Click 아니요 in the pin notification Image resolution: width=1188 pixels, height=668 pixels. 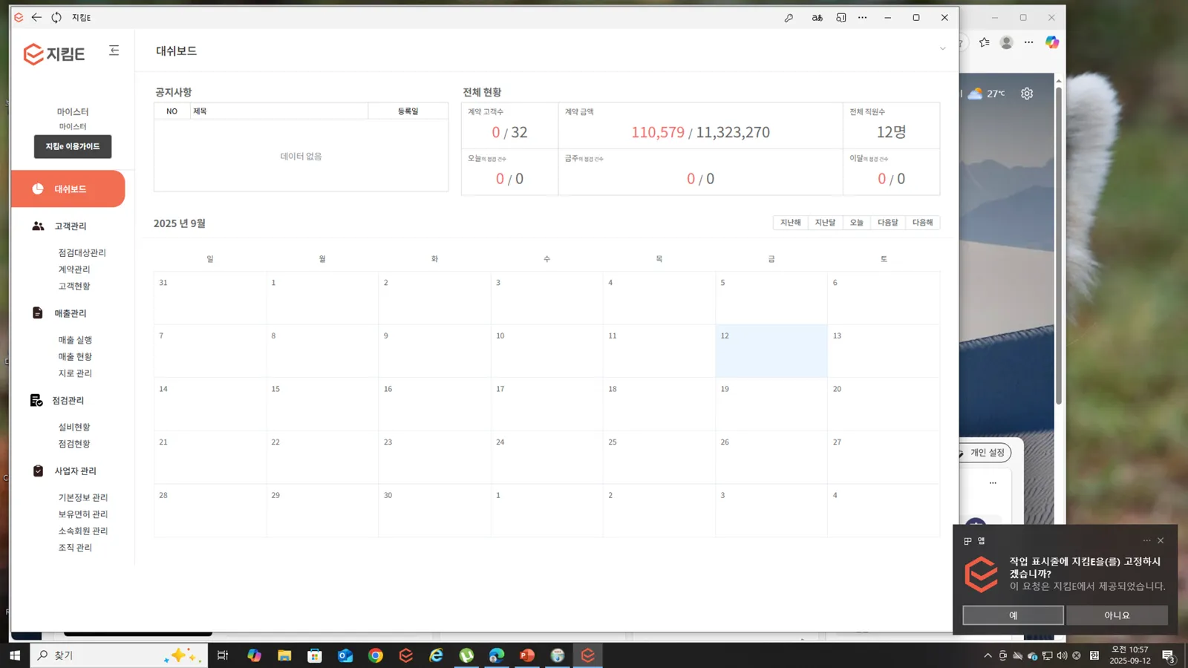[1117, 615]
